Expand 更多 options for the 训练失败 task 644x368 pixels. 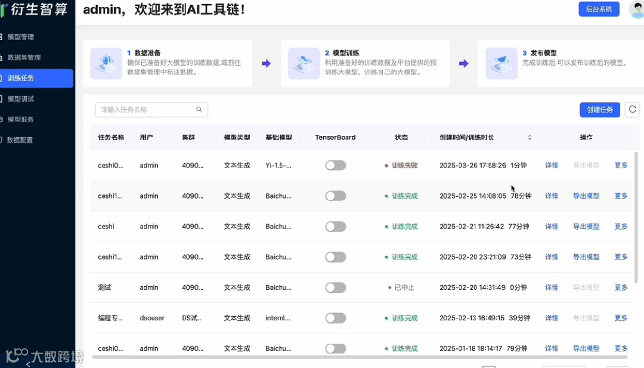[621, 166]
